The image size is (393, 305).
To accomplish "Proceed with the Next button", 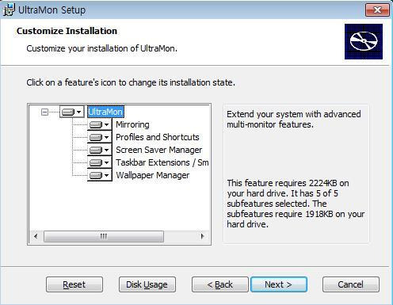I will coord(279,284).
